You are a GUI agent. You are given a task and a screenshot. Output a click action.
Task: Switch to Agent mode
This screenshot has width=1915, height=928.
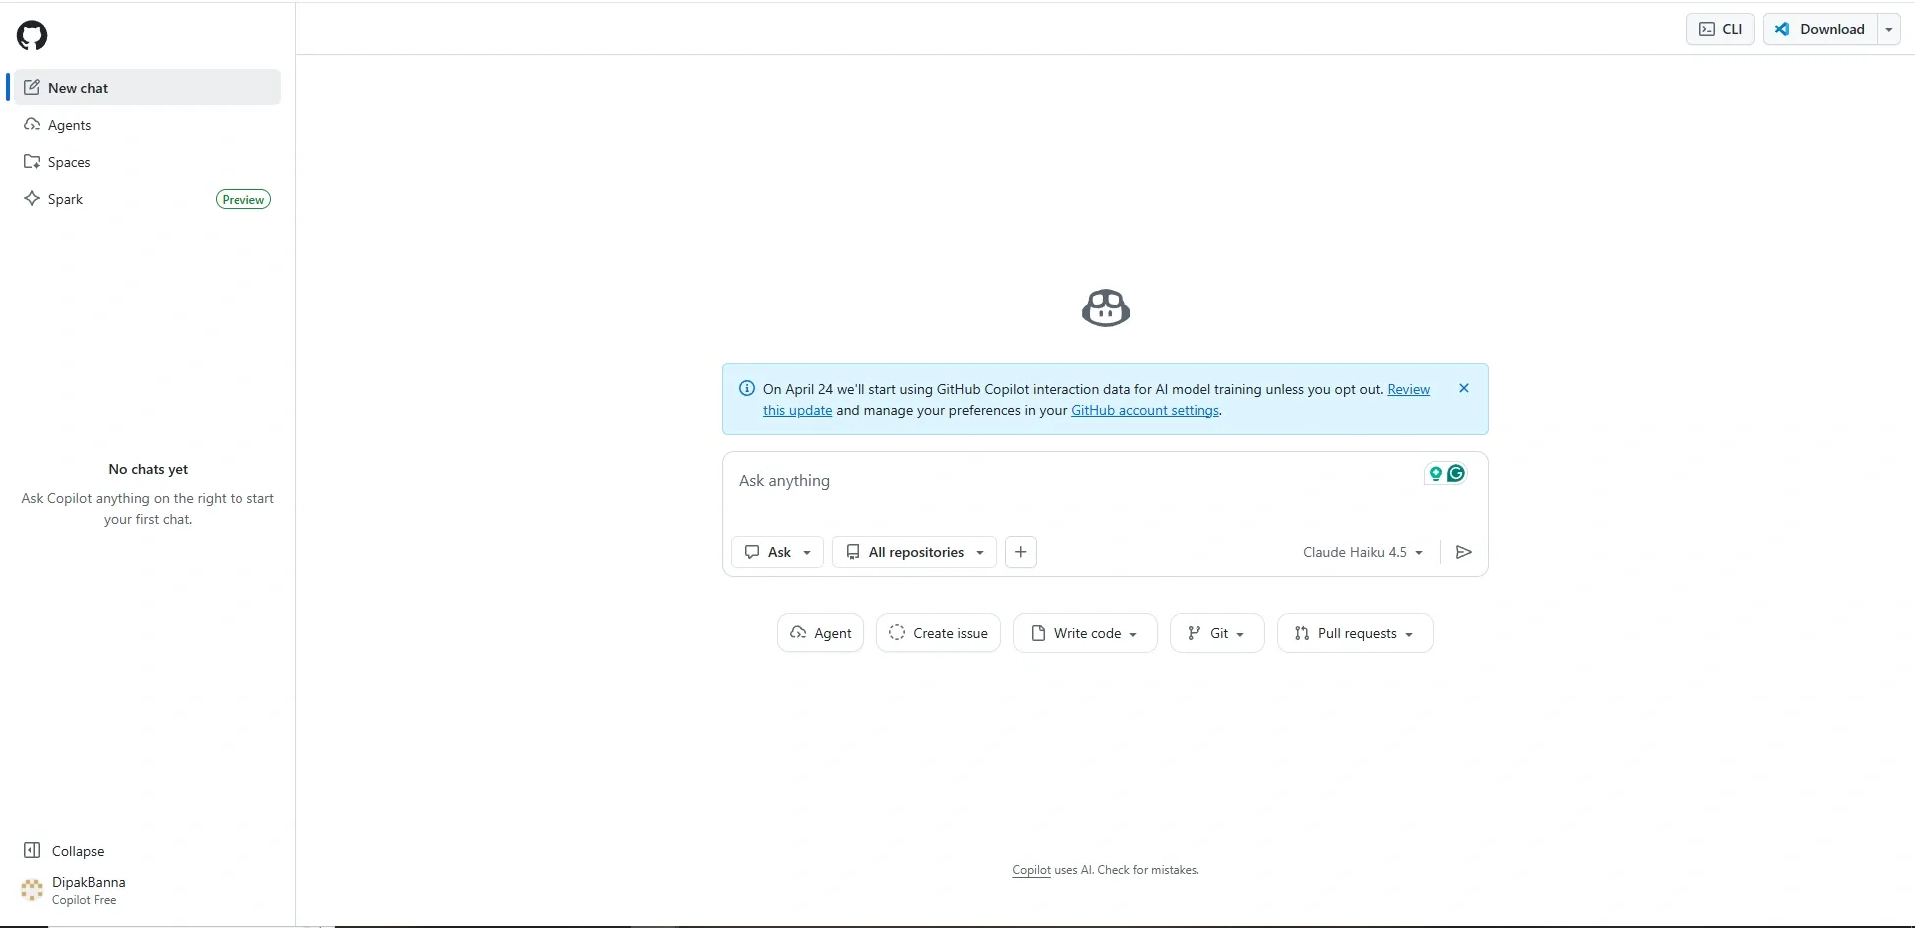coord(820,632)
